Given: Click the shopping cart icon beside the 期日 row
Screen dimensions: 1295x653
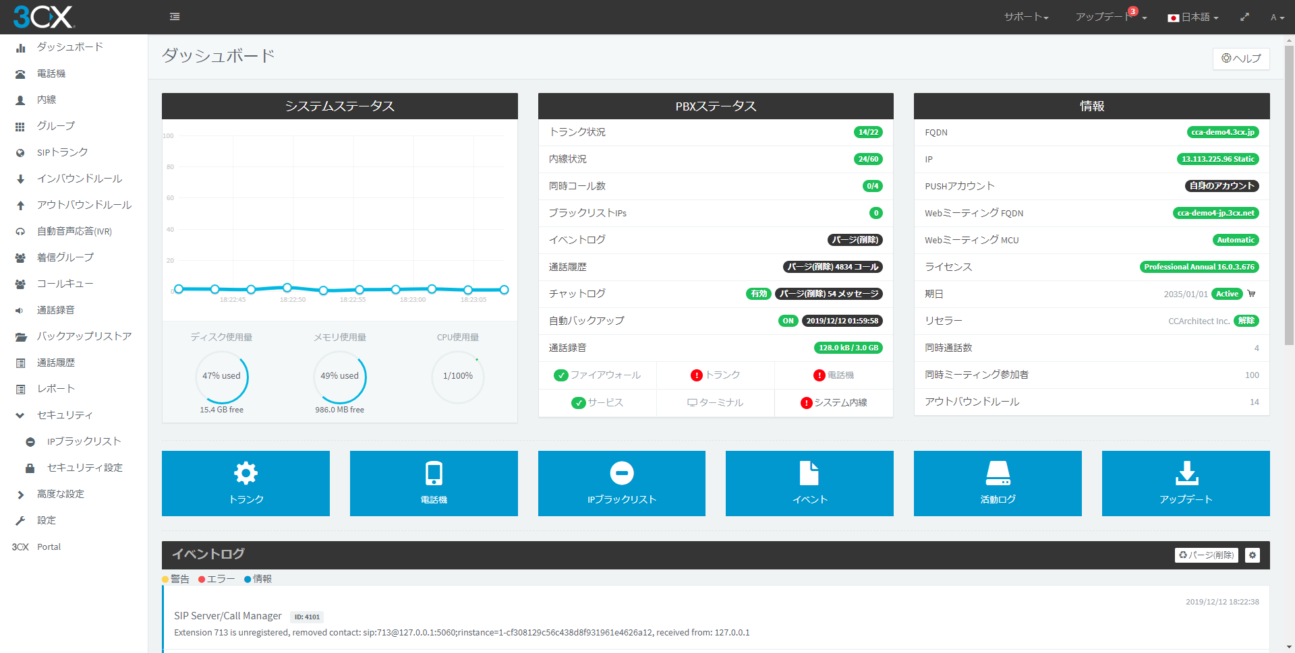Looking at the screenshot, I should [1252, 293].
